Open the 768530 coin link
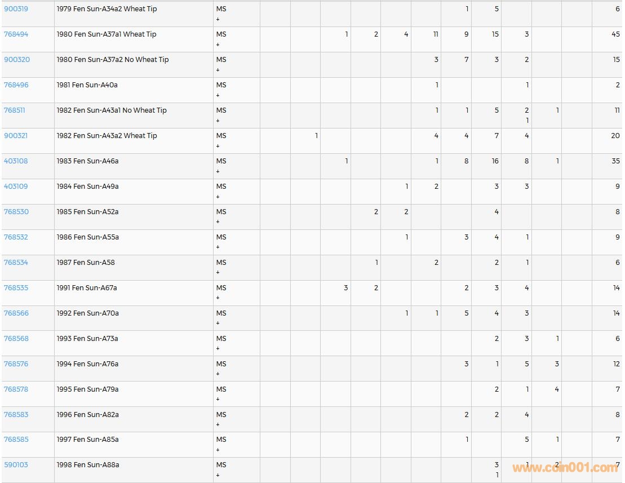Image resolution: width=625 pixels, height=483 pixels. 16,212
